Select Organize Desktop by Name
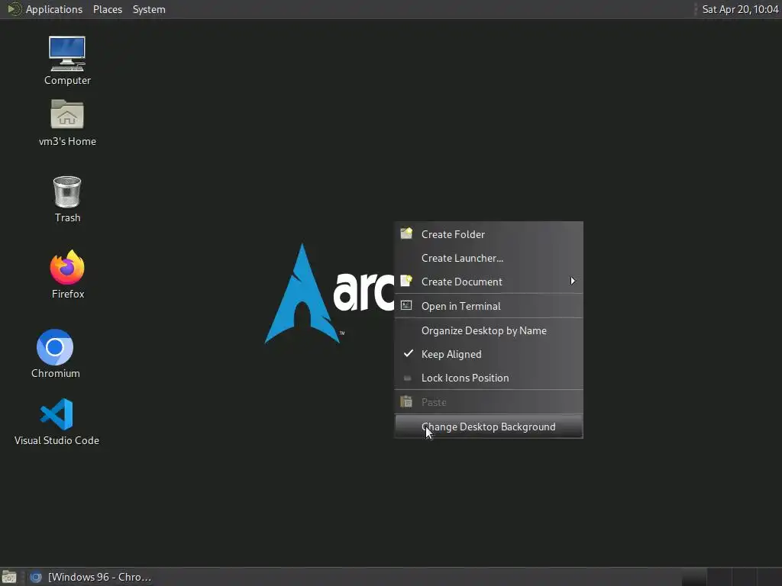Viewport: 782px width, 586px height. 489,330
